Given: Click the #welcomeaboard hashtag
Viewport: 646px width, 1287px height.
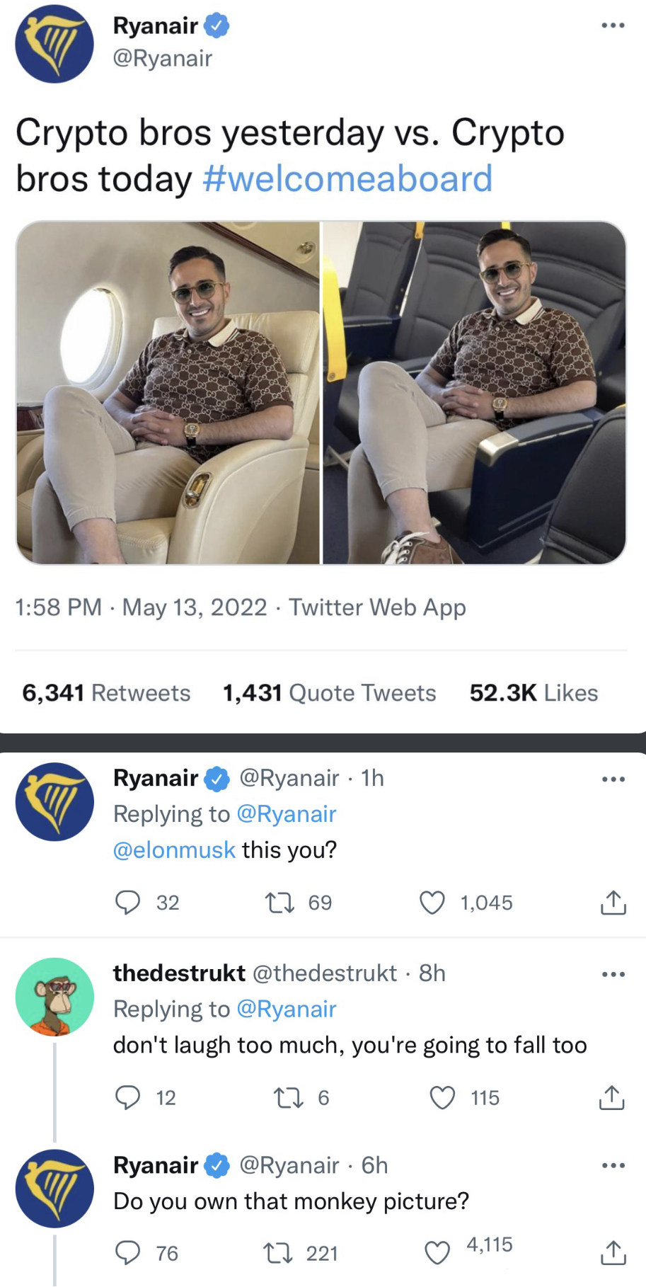Looking at the screenshot, I should click(x=347, y=178).
